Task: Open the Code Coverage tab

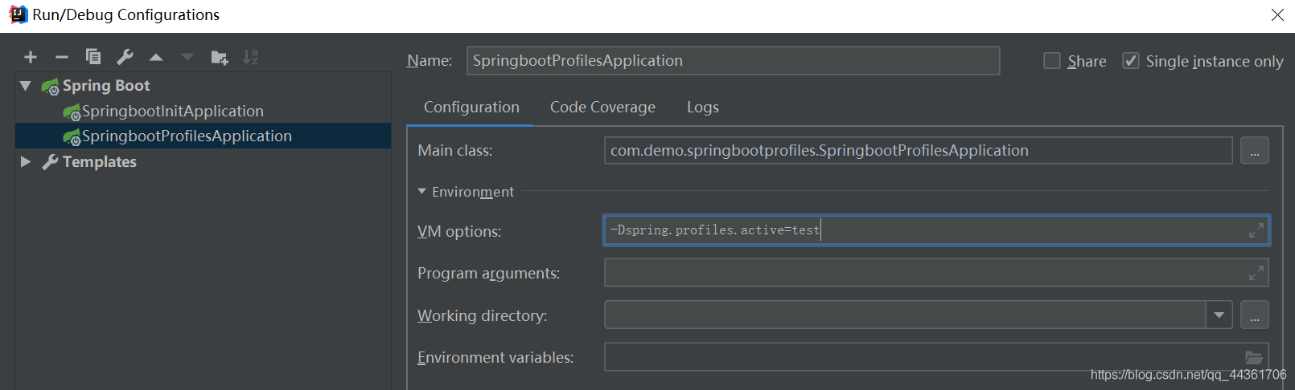Action: [602, 108]
